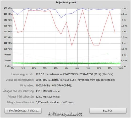Viewport: 131px width, 118px height.
Task: Click the 5 ms axis label
Action: pos(124,8)
